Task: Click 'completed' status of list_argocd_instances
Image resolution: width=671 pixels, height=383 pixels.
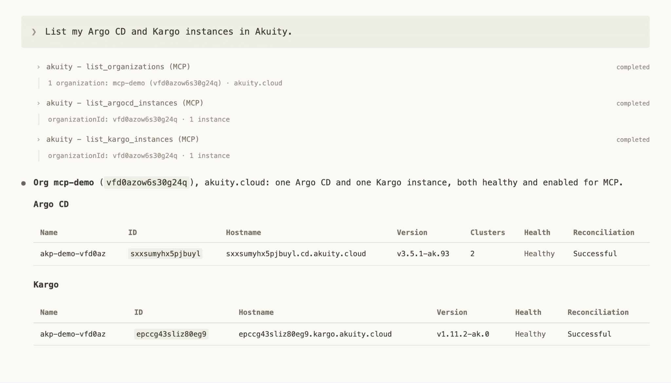Action: coord(633,103)
